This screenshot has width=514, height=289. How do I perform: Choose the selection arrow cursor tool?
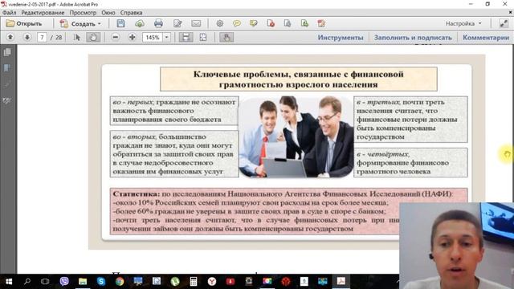pos(77,38)
